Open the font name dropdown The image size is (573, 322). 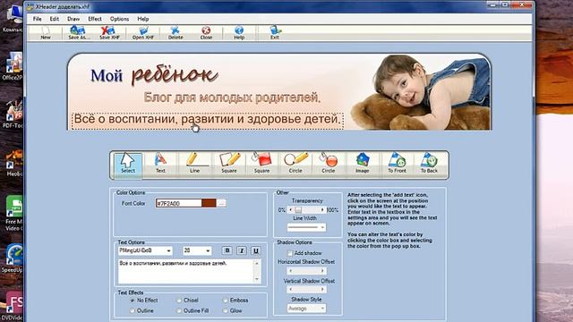tap(168, 250)
